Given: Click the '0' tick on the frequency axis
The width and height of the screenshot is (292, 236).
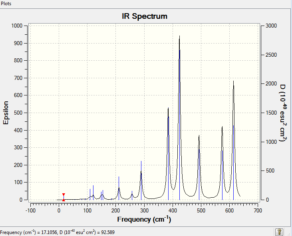Looking at the screenshot, I should pyautogui.click(x=59, y=210).
